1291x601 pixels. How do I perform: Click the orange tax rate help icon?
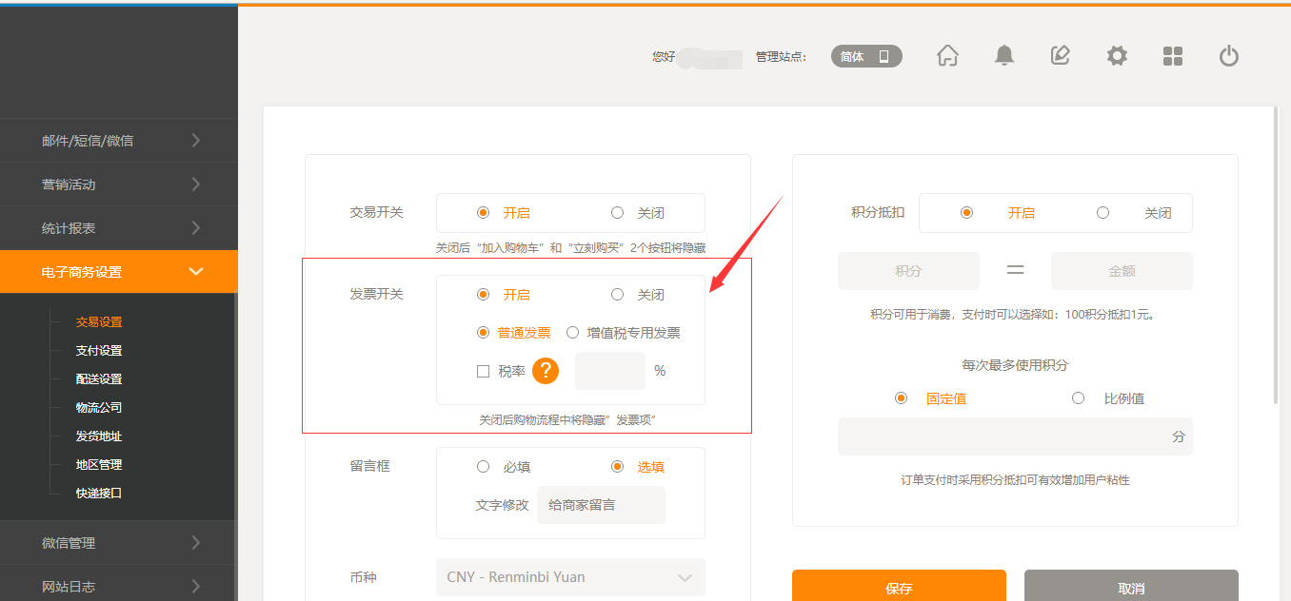[545, 371]
